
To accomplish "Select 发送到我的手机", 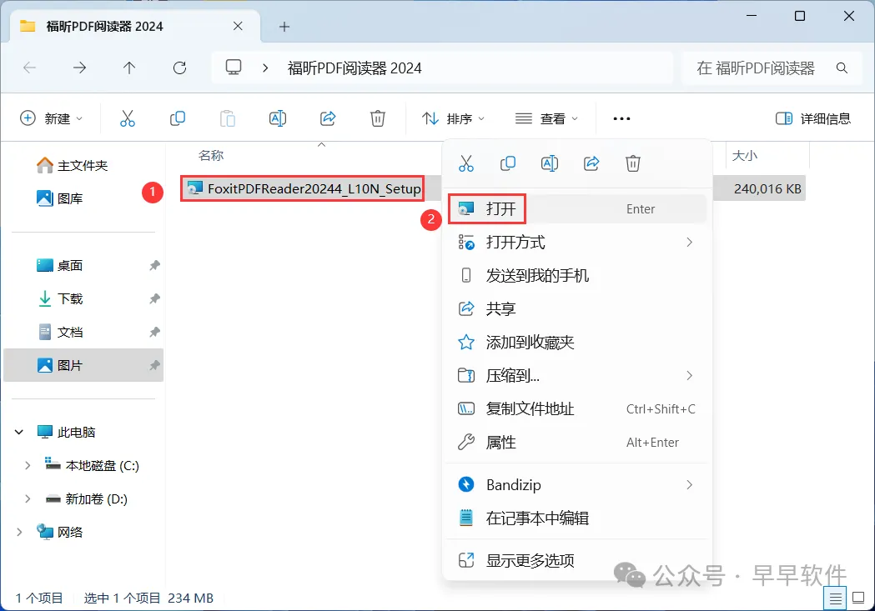I will (577, 275).
